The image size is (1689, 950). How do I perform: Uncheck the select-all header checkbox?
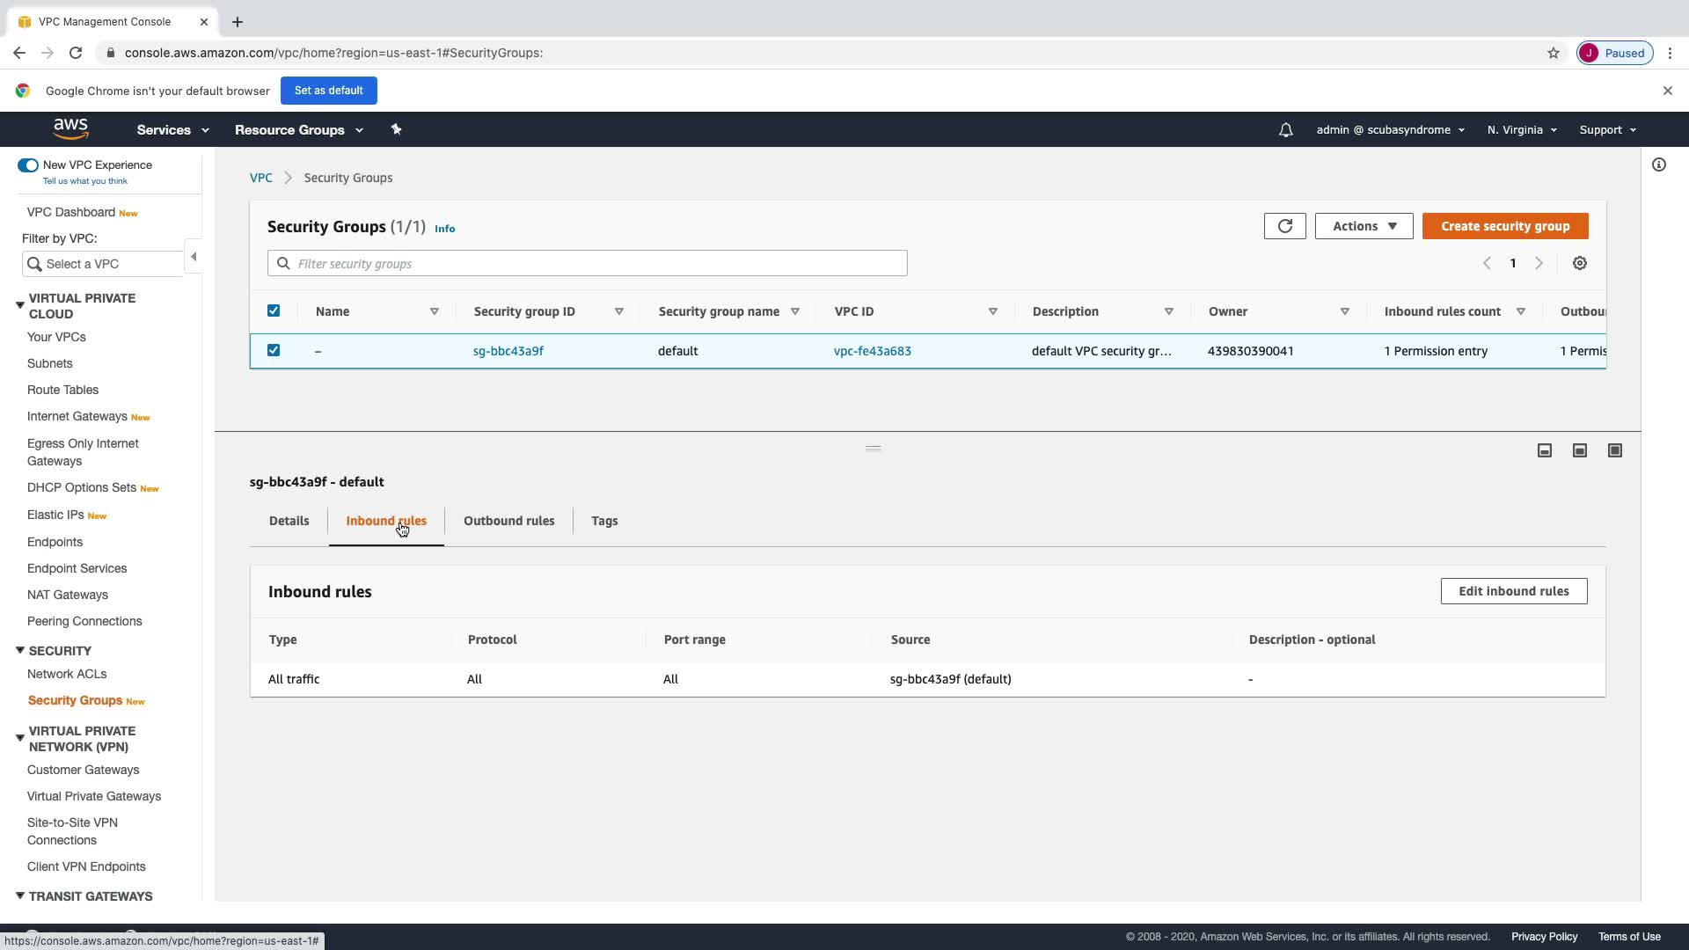click(x=274, y=311)
